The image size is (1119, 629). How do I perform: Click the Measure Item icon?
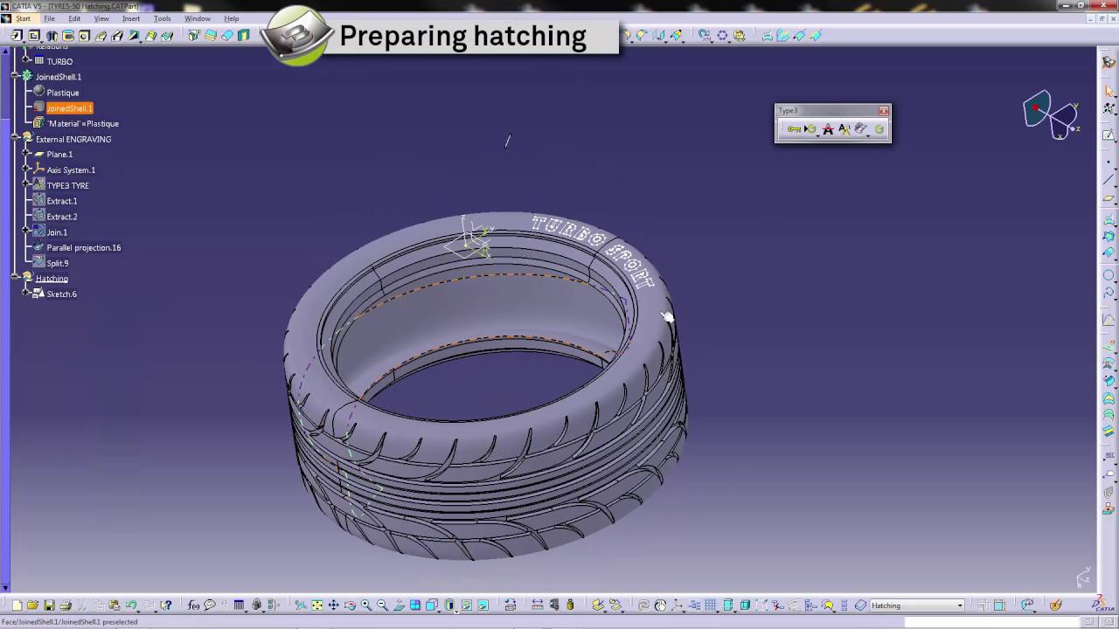point(554,605)
